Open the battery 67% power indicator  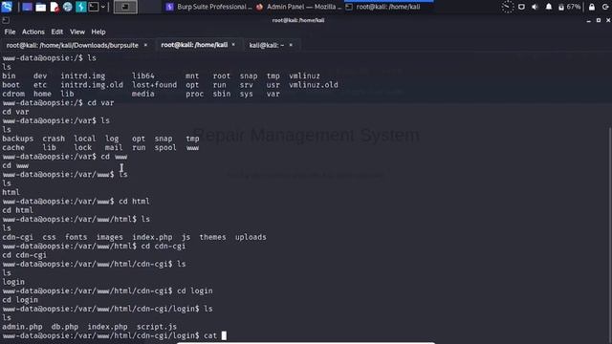click(x=569, y=7)
